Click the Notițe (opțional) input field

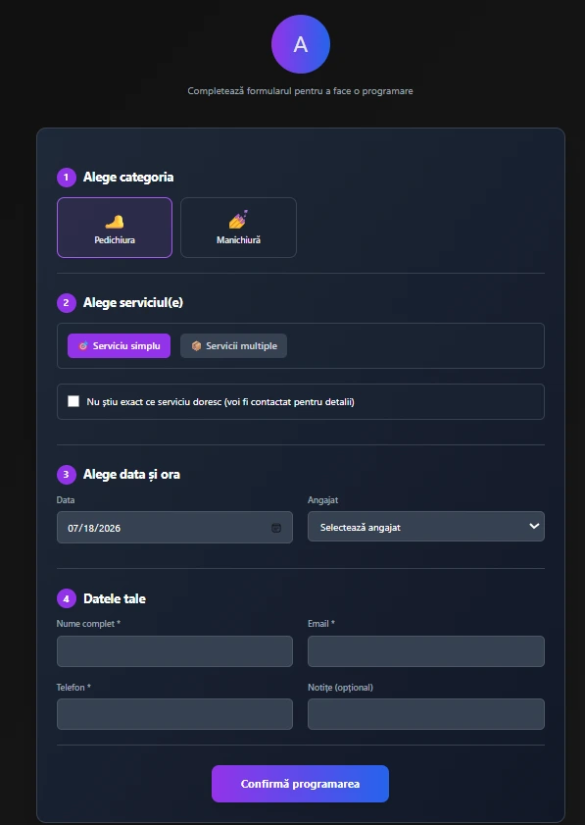(x=425, y=714)
